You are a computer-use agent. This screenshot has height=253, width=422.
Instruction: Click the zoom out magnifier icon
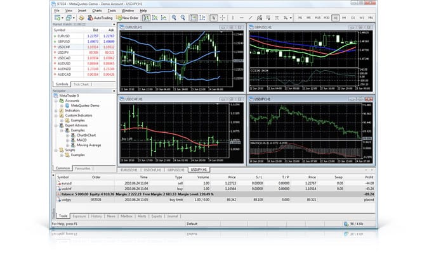tap(181, 18)
